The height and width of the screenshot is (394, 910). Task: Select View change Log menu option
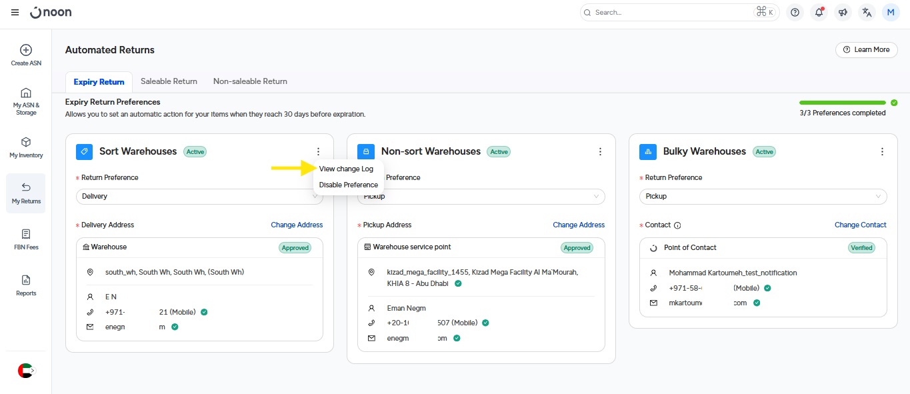pyautogui.click(x=346, y=169)
